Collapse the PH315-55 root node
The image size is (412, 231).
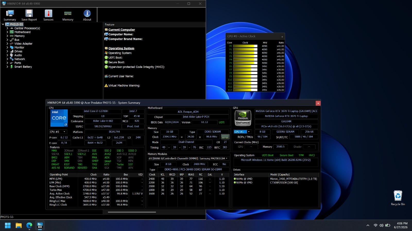coord(3,24)
